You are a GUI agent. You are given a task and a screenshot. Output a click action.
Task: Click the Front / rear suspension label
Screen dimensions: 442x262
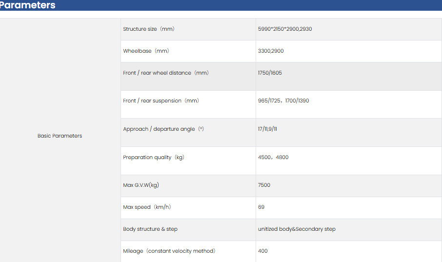pos(161,101)
